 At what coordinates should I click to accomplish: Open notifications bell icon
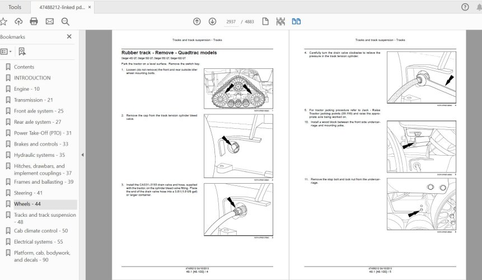click(x=479, y=7)
